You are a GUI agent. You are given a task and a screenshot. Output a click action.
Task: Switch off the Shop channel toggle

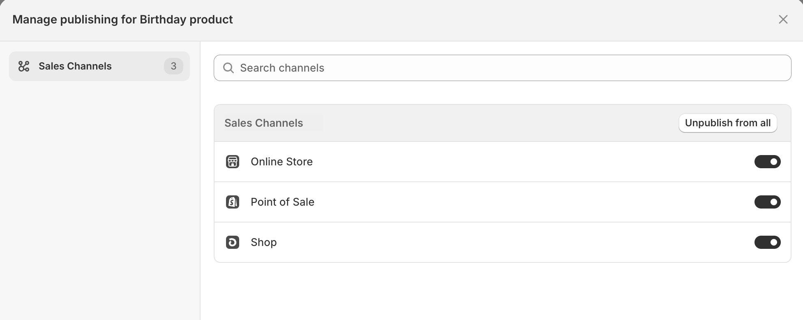[x=767, y=242]
